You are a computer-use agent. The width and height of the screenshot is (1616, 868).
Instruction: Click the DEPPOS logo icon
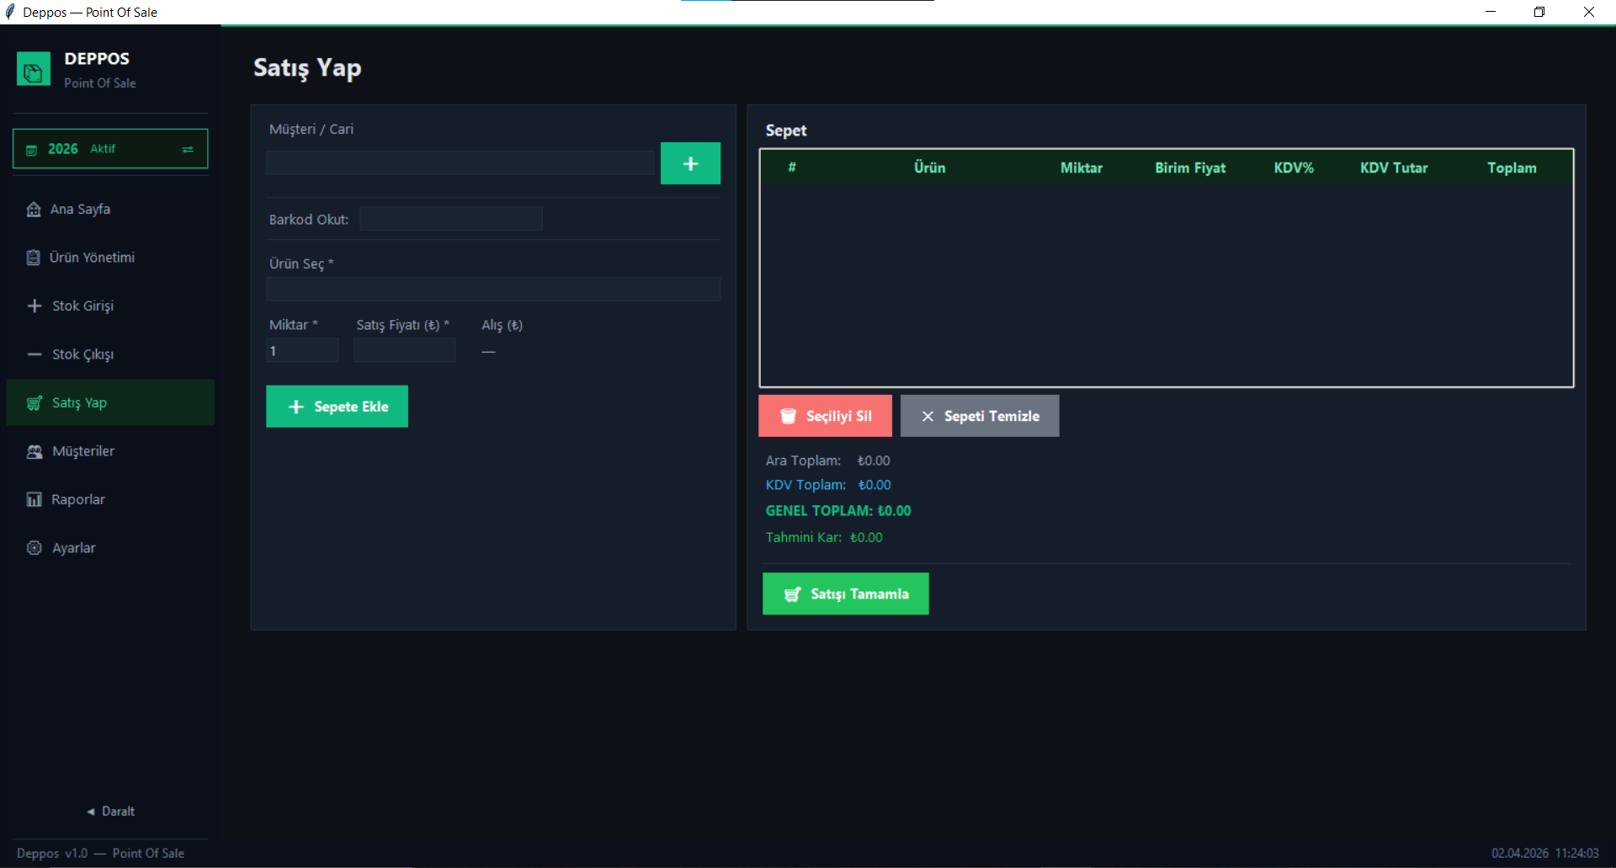(x=34, y=70)
